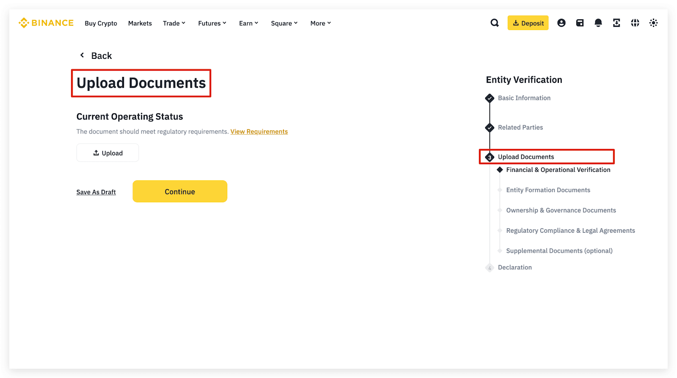This screenshot has height=378, width=677.
Task: Open notifications bell icon
Action: (x=598, y=23)
